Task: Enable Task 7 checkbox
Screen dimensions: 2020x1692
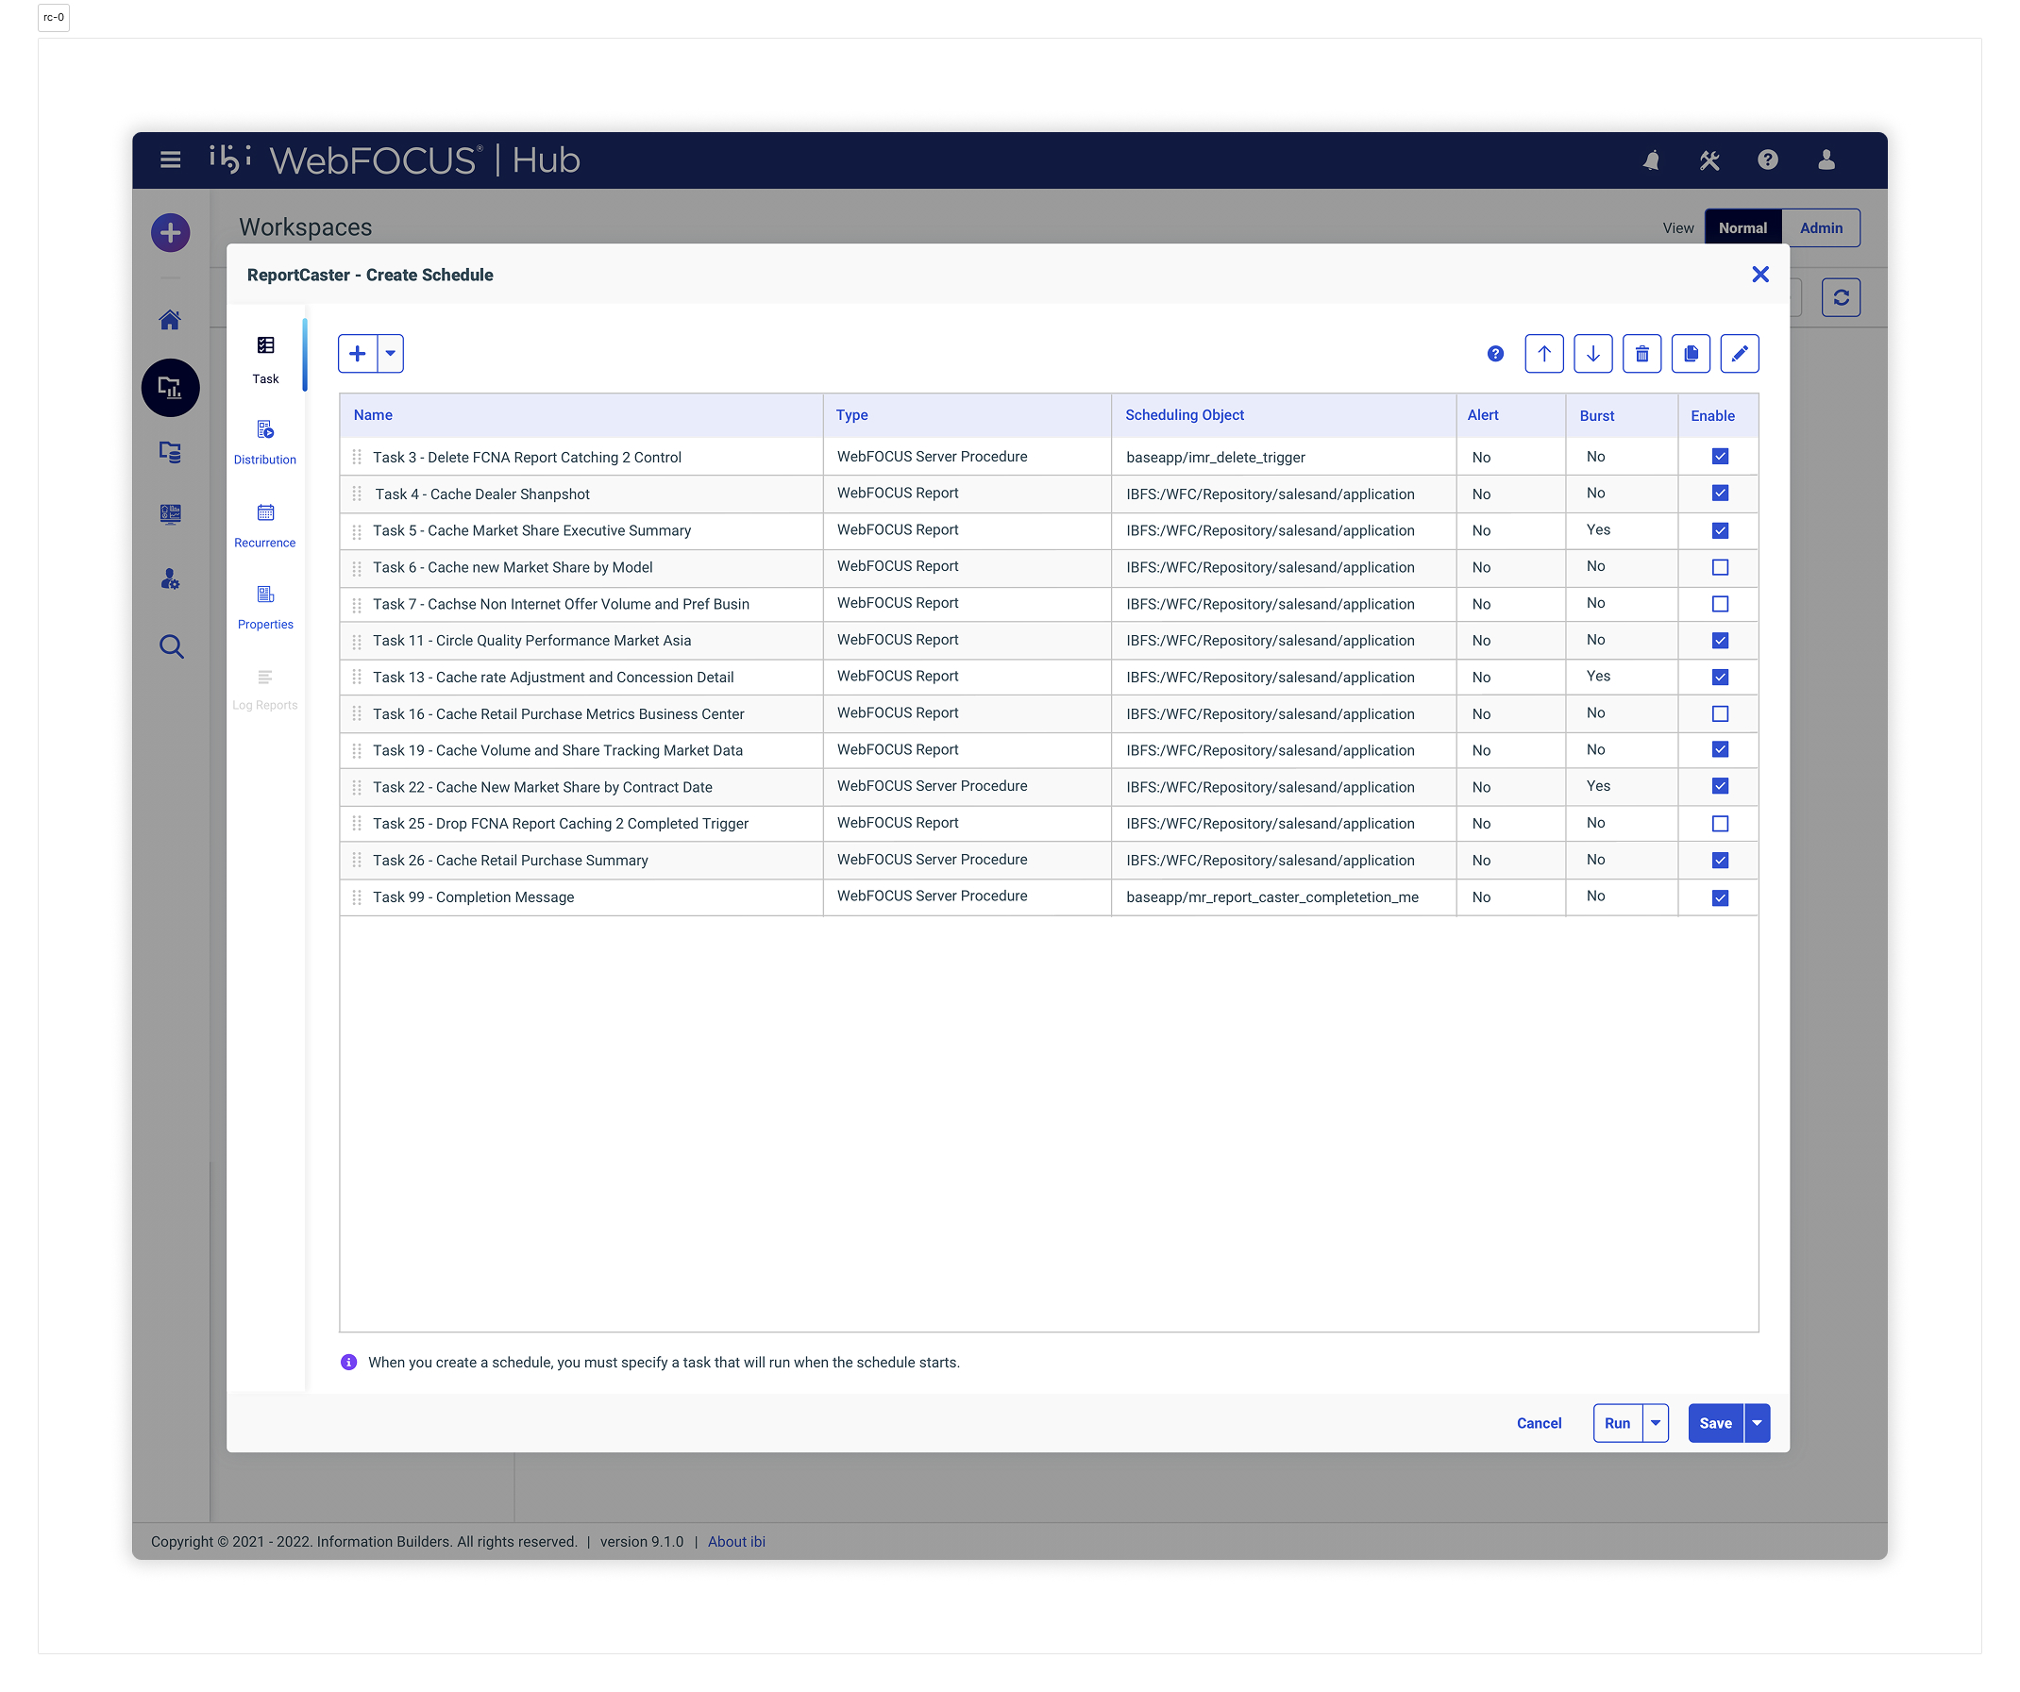Action: pyautogui.click(x=1720, y=604)
